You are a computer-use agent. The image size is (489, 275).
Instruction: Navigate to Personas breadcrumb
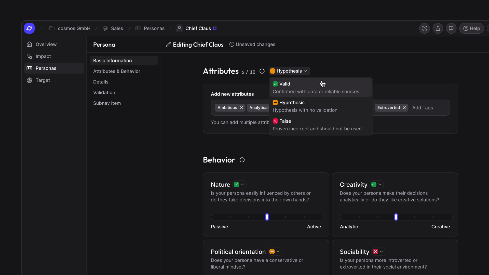tap(150, 28)
